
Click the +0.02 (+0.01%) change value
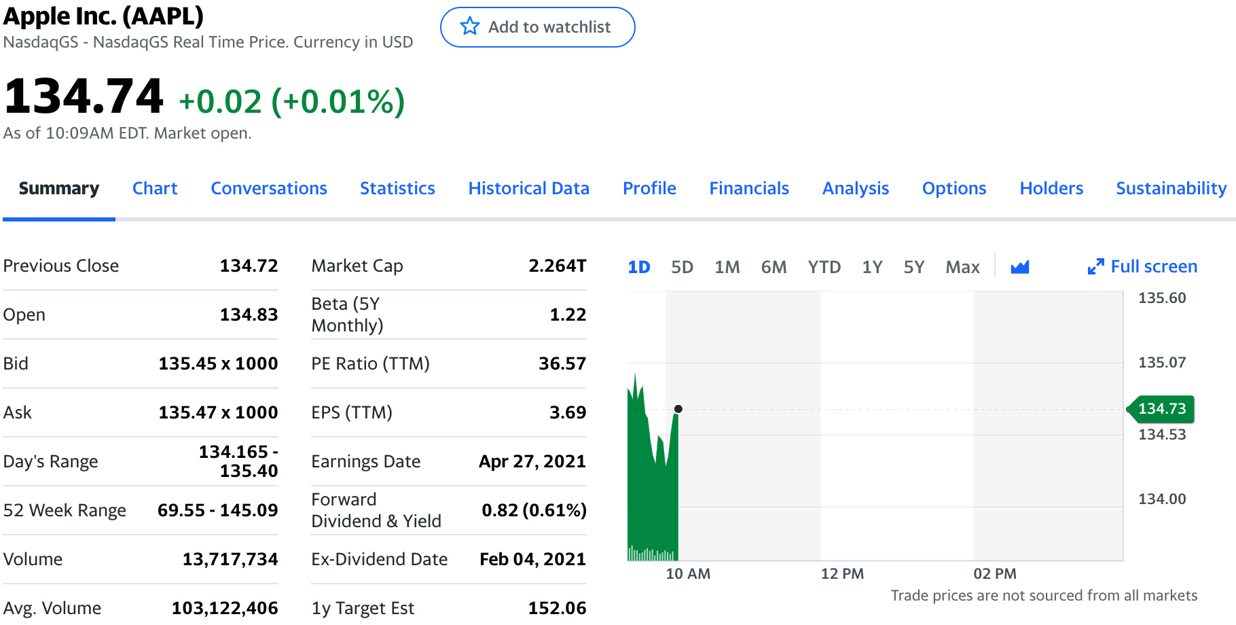click(292, 102)
